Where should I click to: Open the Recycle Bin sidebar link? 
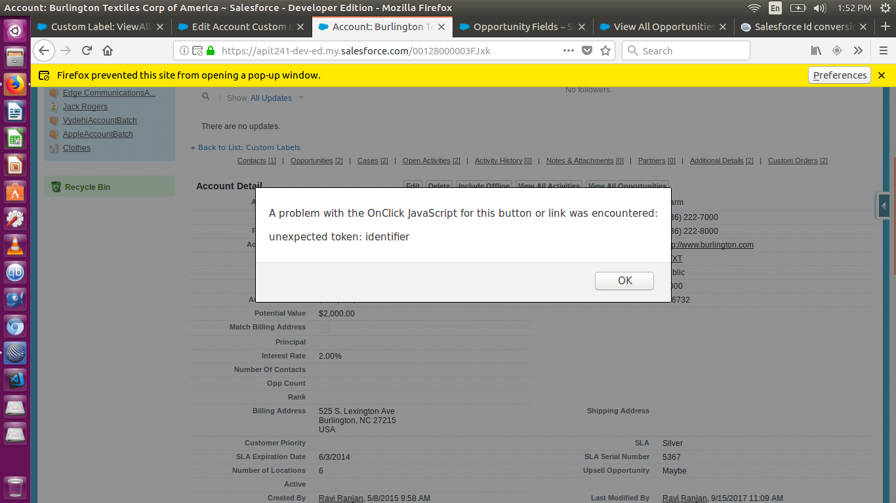87,187
